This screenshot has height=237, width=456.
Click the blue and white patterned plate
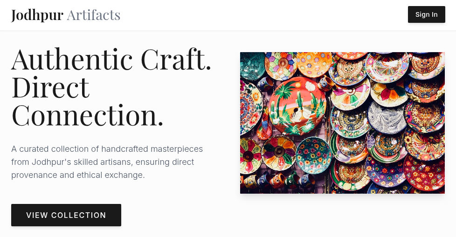click(387, 116)
